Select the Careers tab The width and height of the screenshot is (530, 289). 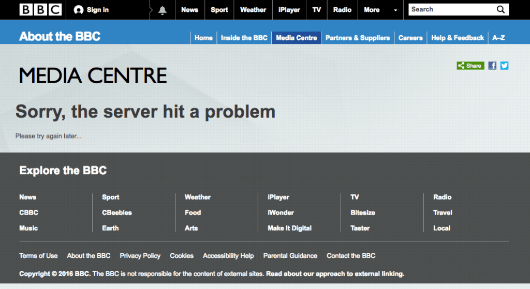(x=410, y=38)
